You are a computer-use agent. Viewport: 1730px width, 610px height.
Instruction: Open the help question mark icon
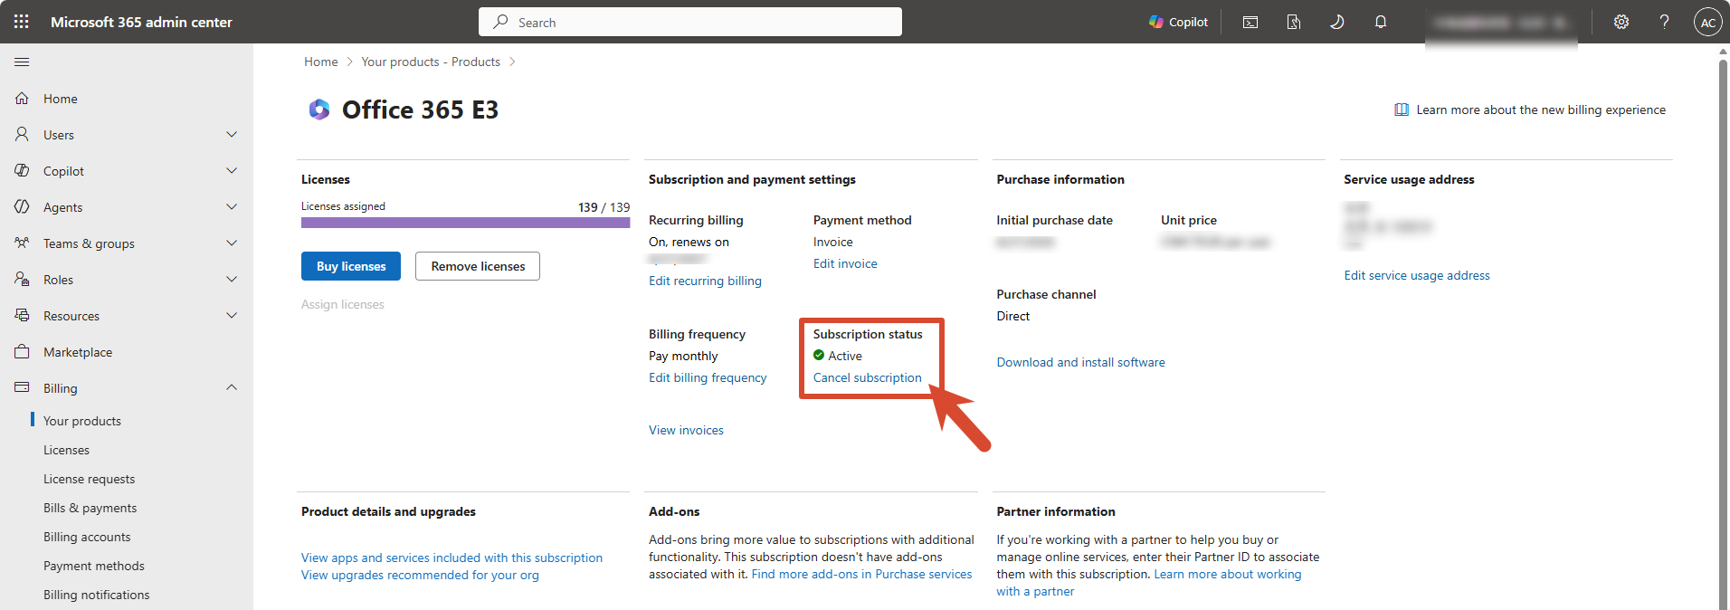(x=1664, y=22)
